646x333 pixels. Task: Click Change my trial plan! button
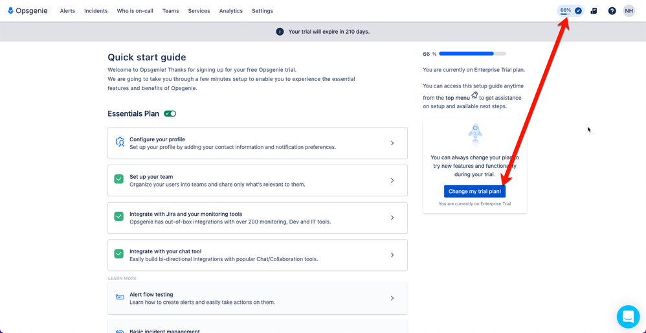(474, 191)
